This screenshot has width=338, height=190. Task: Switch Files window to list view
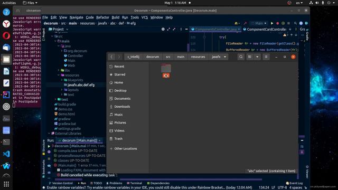tap(250, 57)
